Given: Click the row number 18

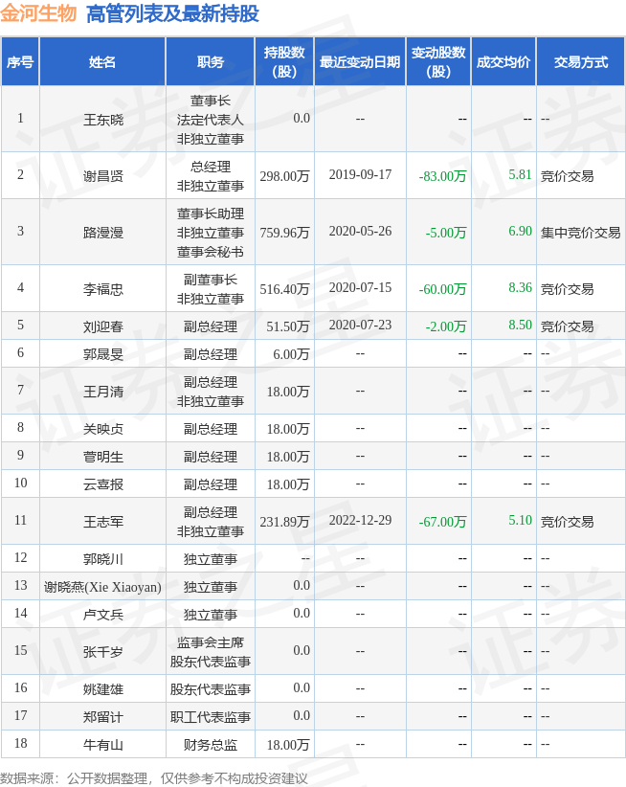Looking at the screenshot, I should 20,743.
